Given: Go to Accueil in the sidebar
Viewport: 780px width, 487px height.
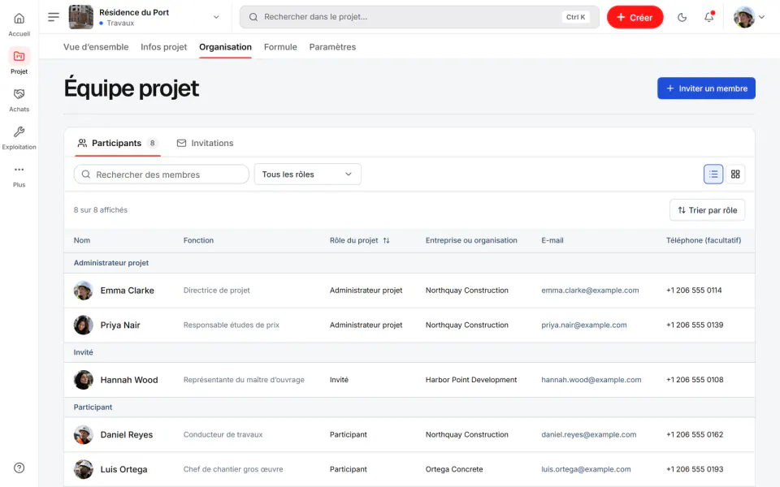Looking at the screenshot, I should pyautogui.click(x=19, y=24).
